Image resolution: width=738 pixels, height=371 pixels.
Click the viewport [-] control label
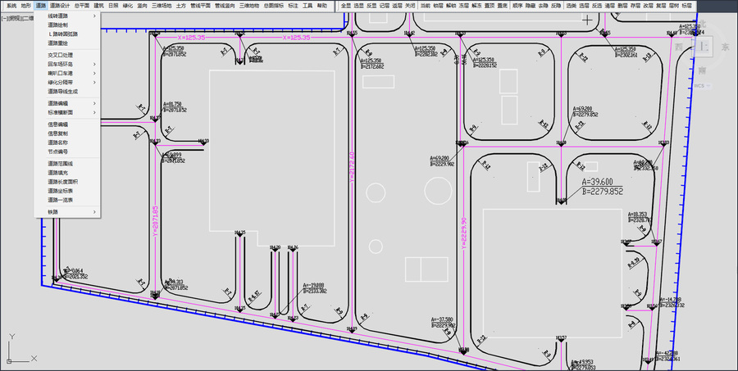(x=4, y=18)
